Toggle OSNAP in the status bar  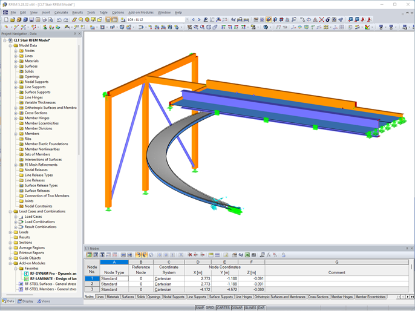pyautogui.click(x=237, y=308)
